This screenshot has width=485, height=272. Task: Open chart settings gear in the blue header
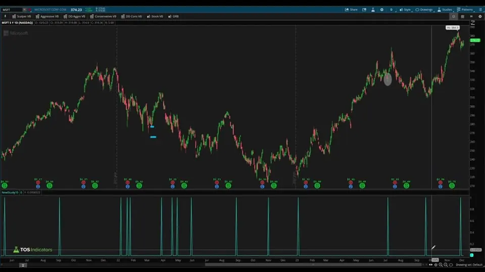tap(382, 10)
